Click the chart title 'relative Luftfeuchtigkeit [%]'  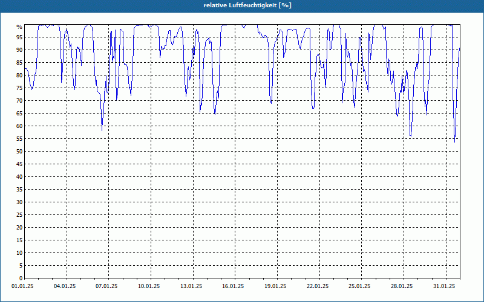(247, 5)
